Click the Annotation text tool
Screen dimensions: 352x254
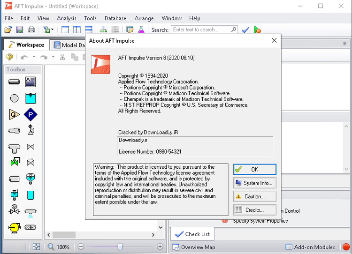tap(31, 82)
